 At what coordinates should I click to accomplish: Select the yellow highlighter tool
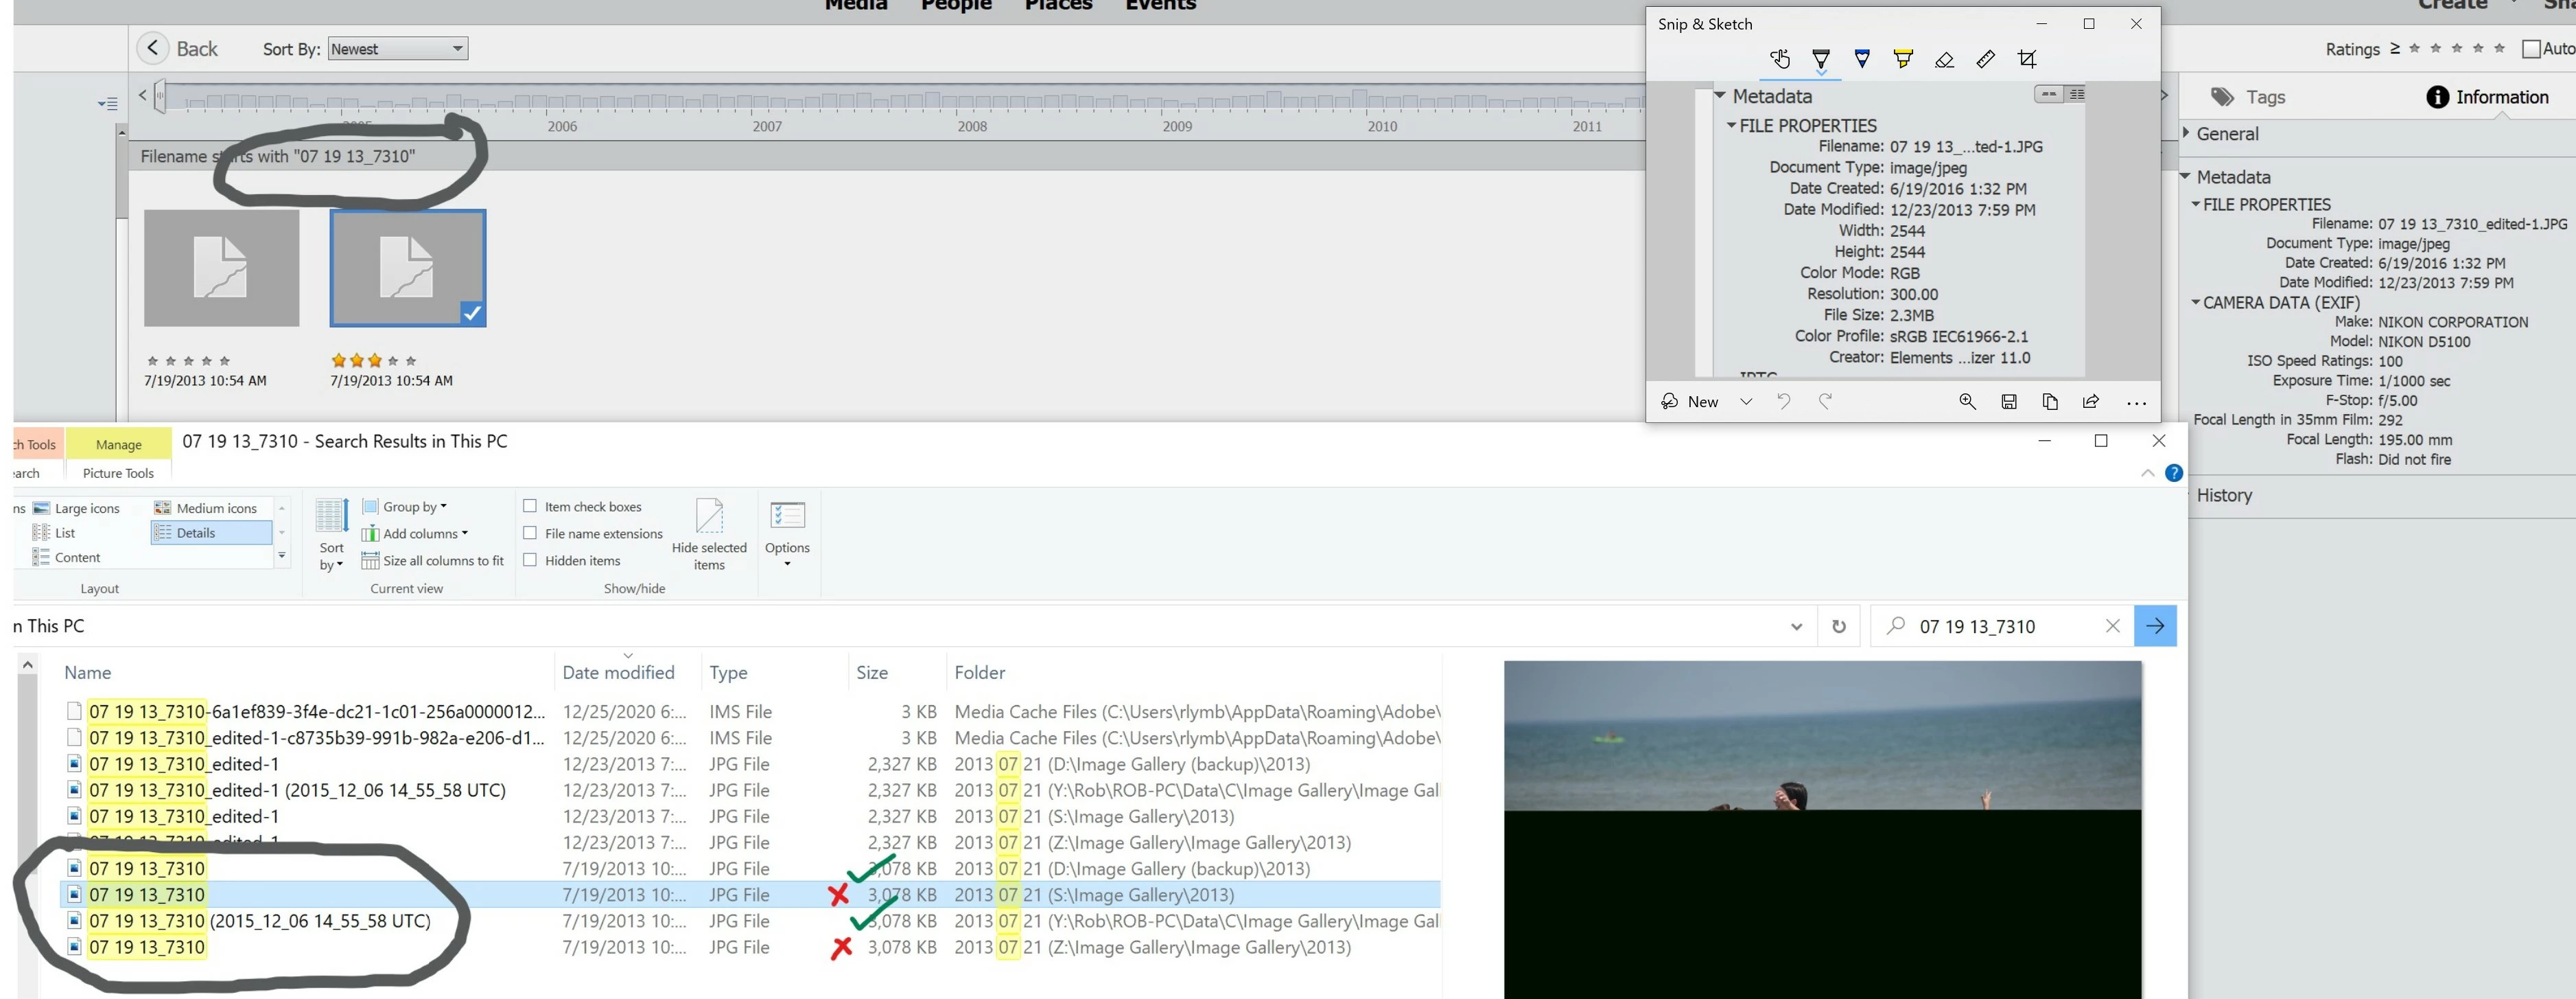click(x=1903, y=59)
